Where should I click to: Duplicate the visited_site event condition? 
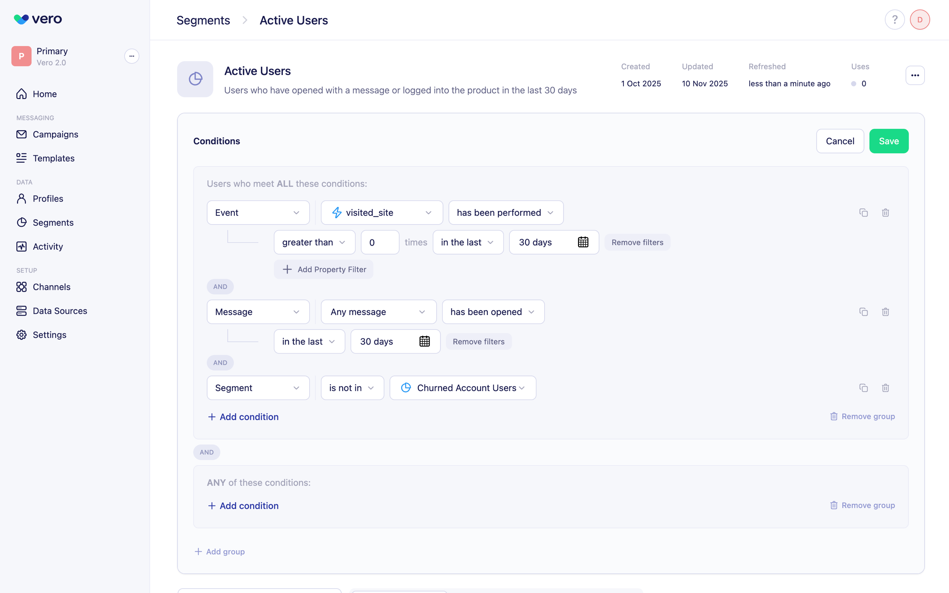[x=863, y=213]
